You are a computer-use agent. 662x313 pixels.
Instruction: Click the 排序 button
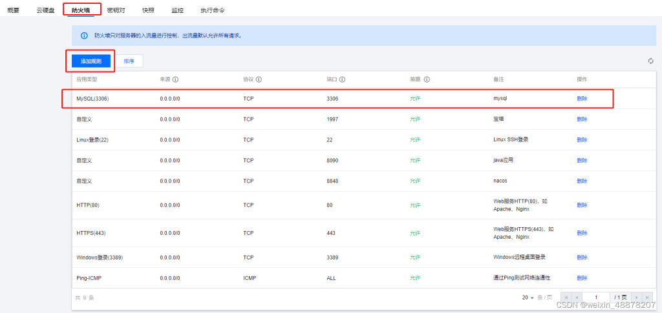tap(129, 61)
